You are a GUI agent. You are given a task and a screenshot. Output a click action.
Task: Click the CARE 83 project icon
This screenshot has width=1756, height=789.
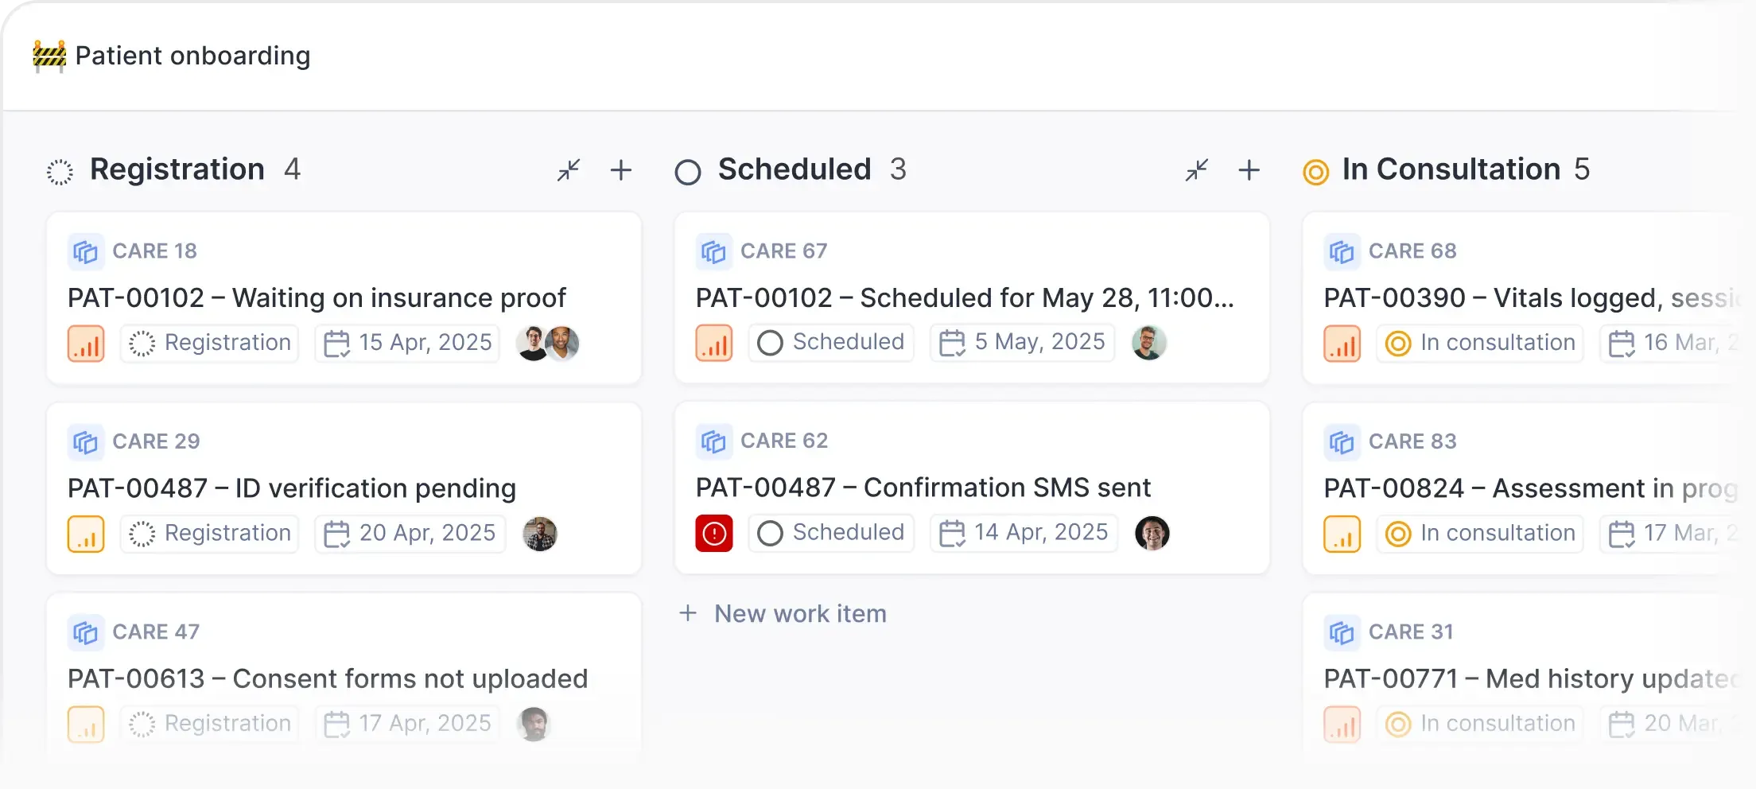click(x=1342, y=441)
